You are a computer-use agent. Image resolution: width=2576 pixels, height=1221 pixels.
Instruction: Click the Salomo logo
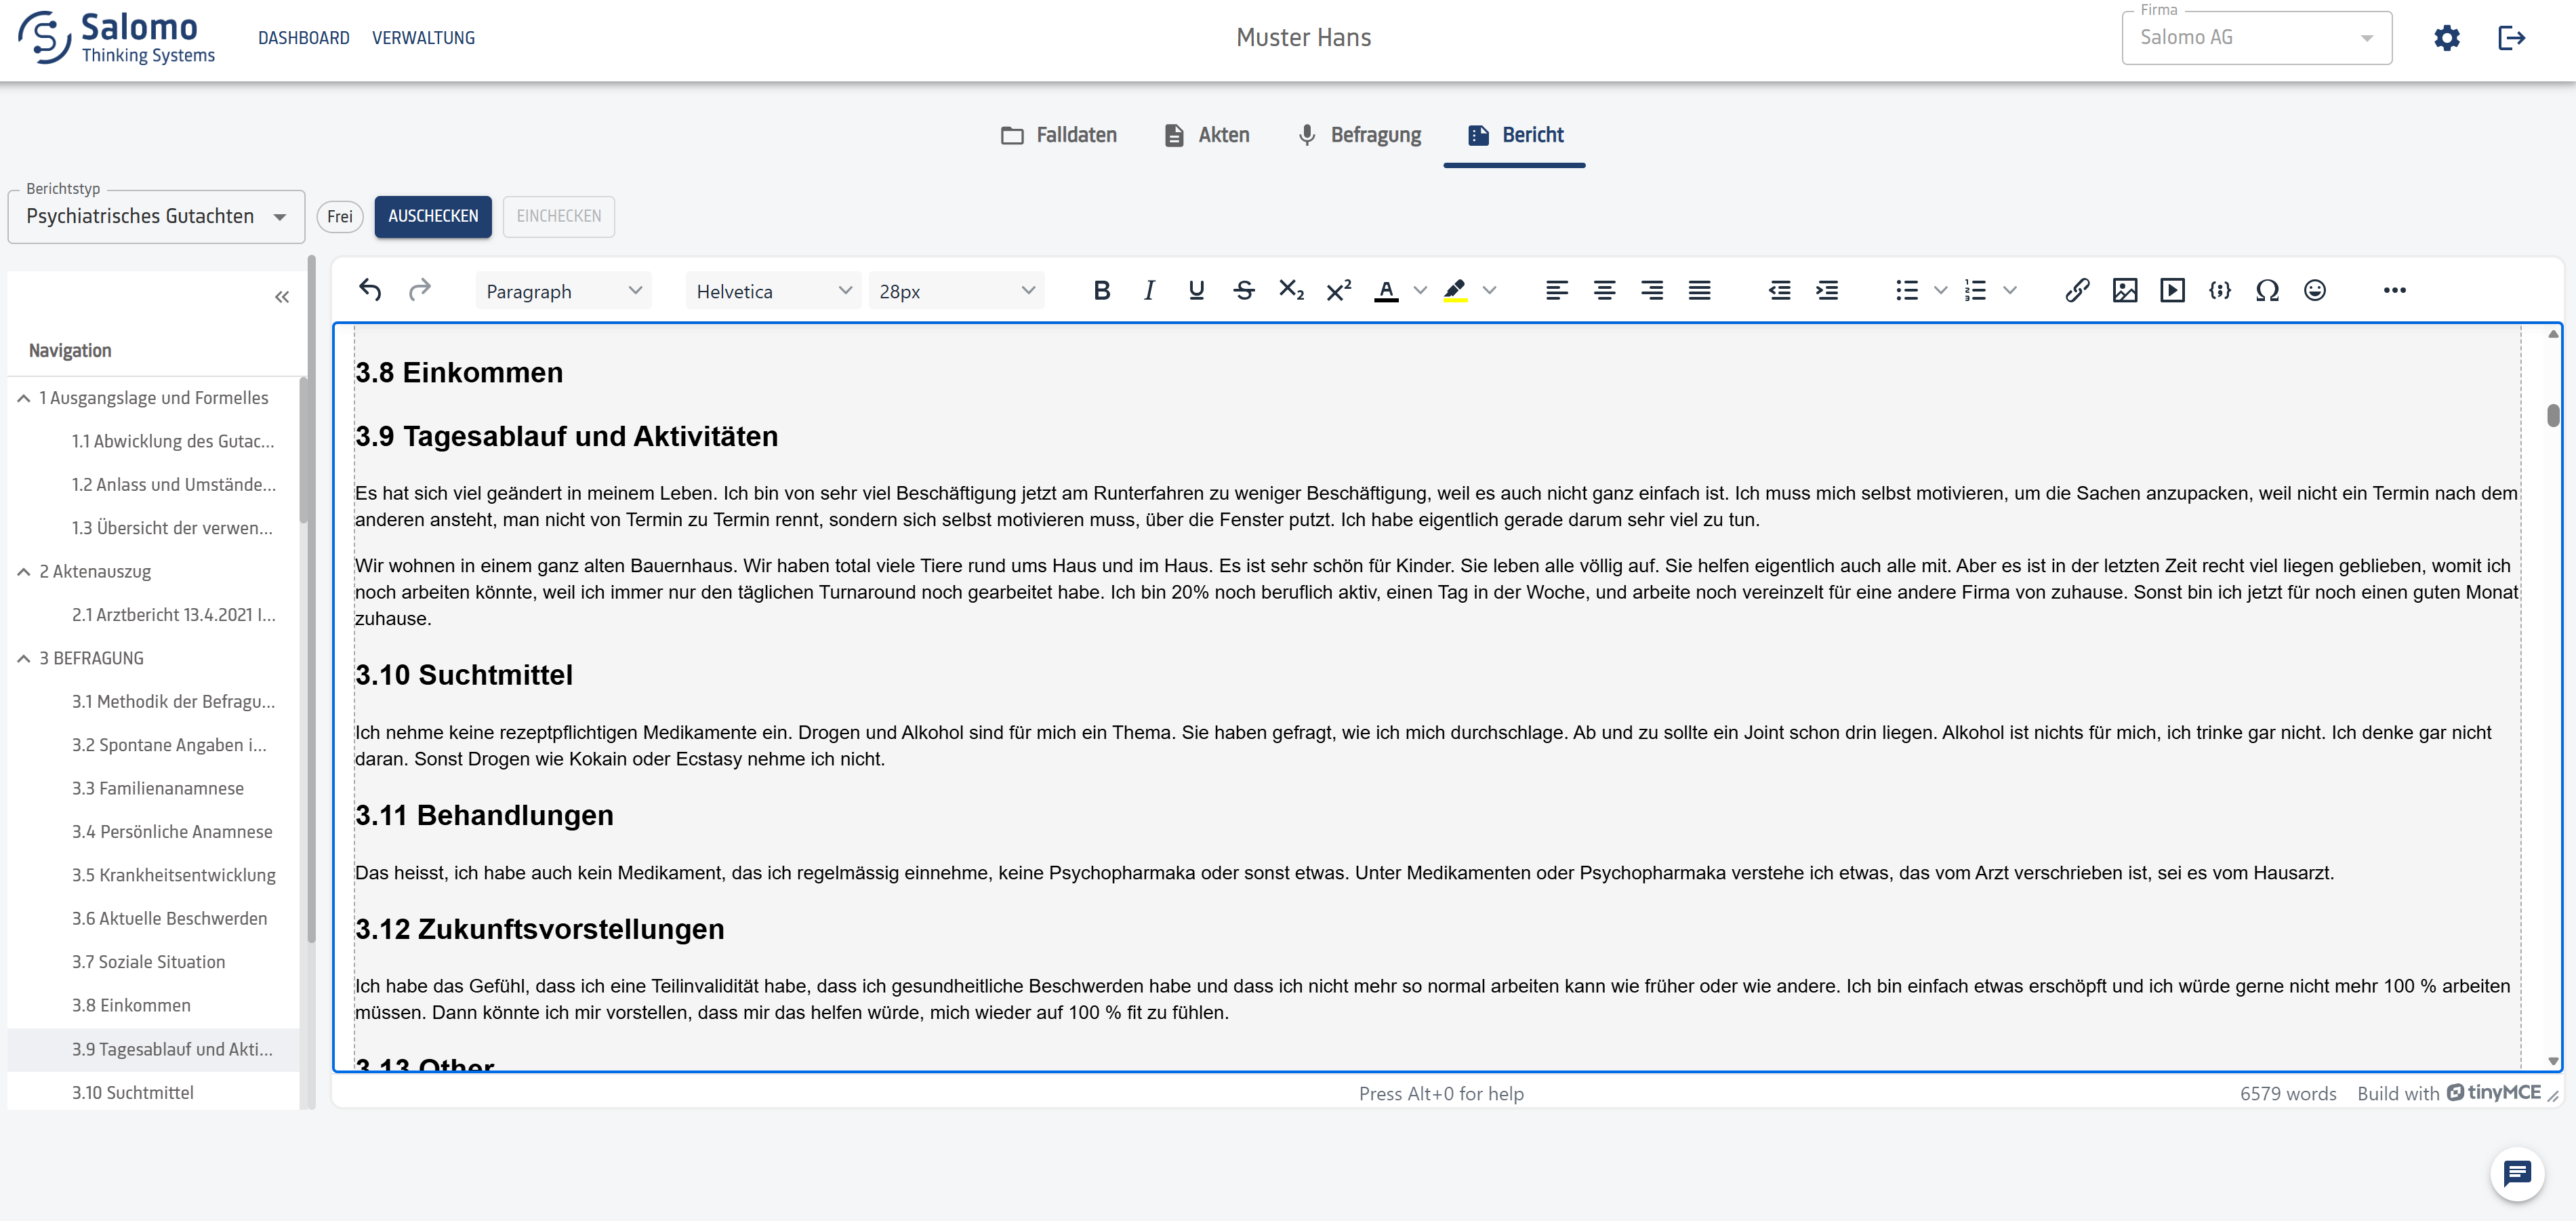(116, 38)
